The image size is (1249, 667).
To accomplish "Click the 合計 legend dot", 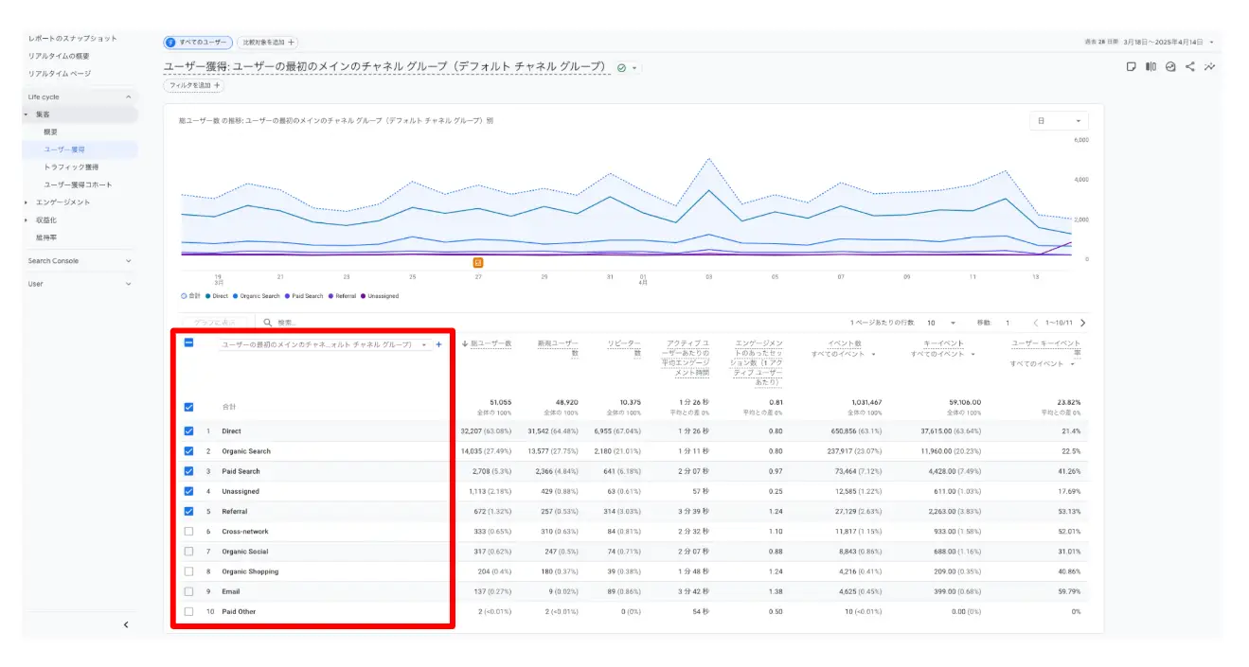I will coord(184,296).
